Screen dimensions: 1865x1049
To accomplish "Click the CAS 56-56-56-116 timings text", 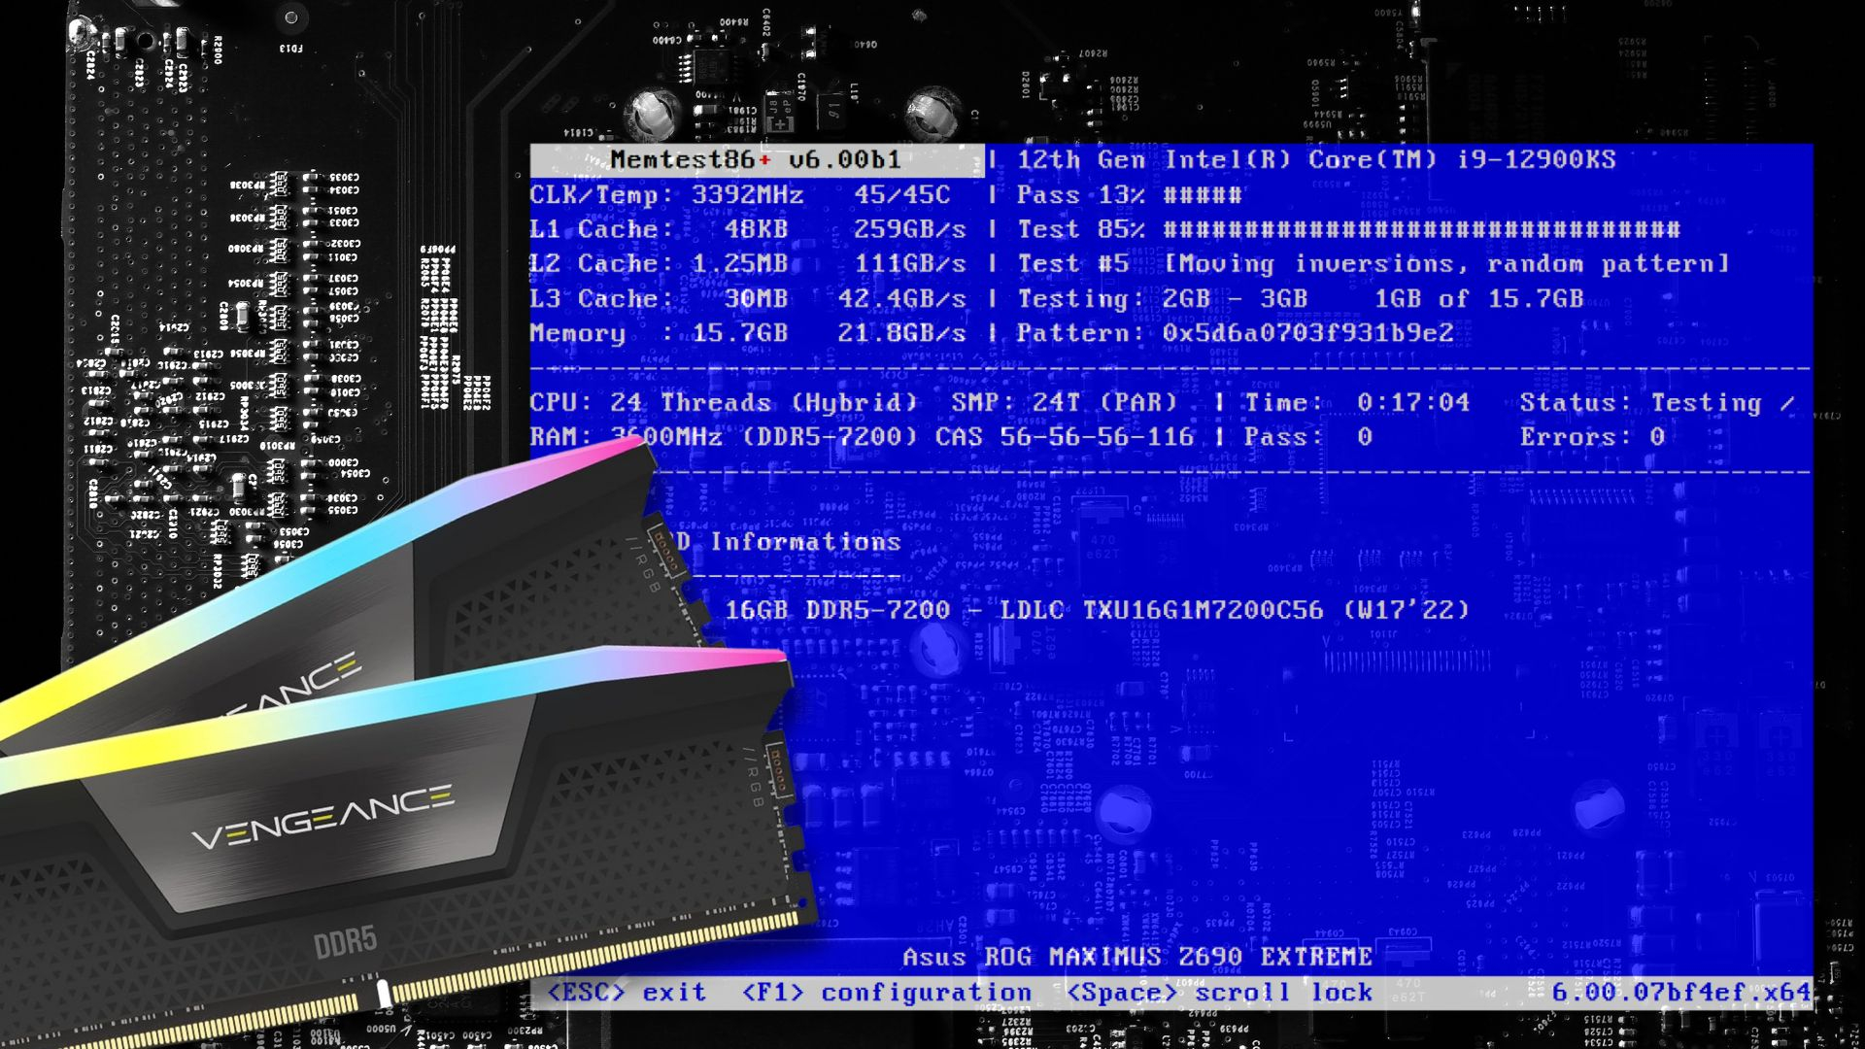I will coord(1064,437).
